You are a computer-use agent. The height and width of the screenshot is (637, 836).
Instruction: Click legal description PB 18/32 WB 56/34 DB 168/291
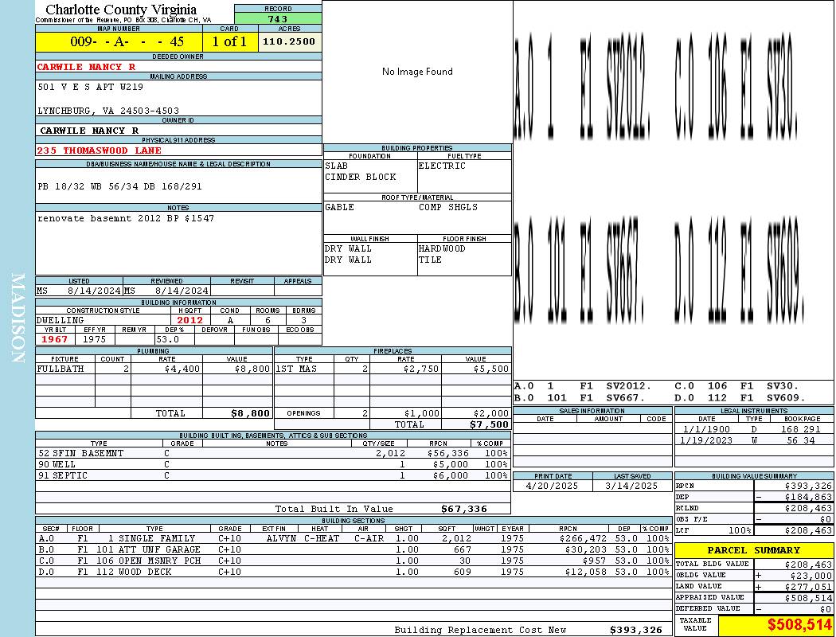tap(120, 186)
